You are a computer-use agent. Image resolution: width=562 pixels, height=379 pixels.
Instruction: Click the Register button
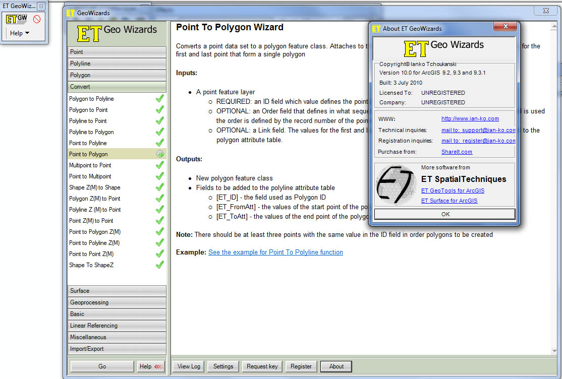click(301, 366)
